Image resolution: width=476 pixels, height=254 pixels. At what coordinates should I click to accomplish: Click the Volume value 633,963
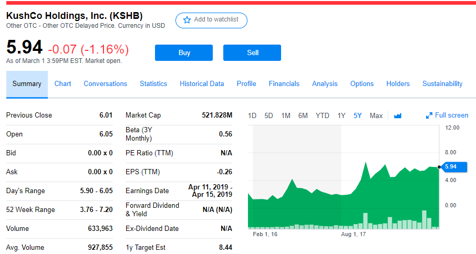pos(100,228)
